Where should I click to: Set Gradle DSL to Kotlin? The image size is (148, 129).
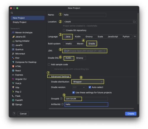click(x=68, y=58)
